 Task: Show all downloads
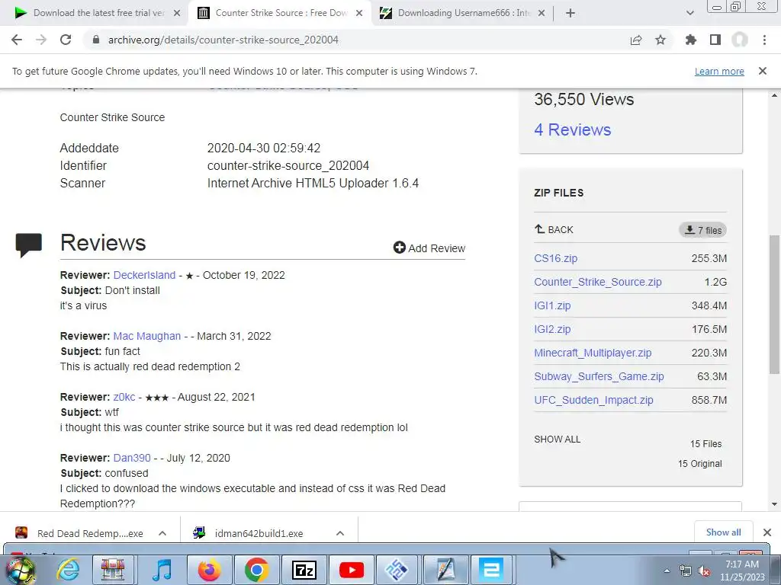(x=723, y=532)
